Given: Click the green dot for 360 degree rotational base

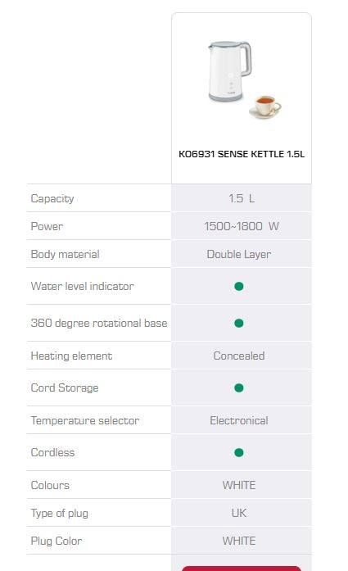Looking at the screenshot, I should 239,323.
